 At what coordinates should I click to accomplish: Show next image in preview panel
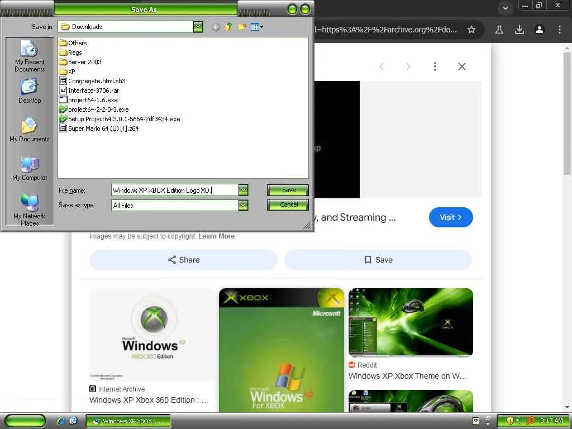pos(408,66)
